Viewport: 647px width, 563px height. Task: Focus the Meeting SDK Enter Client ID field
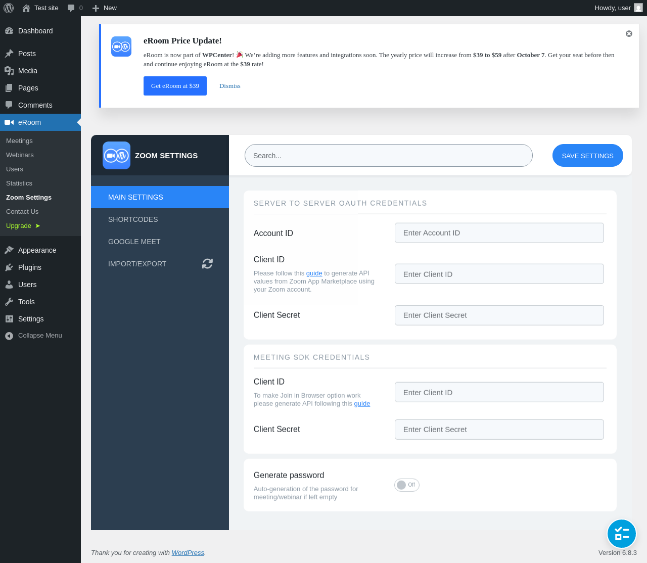pos(499,392)
